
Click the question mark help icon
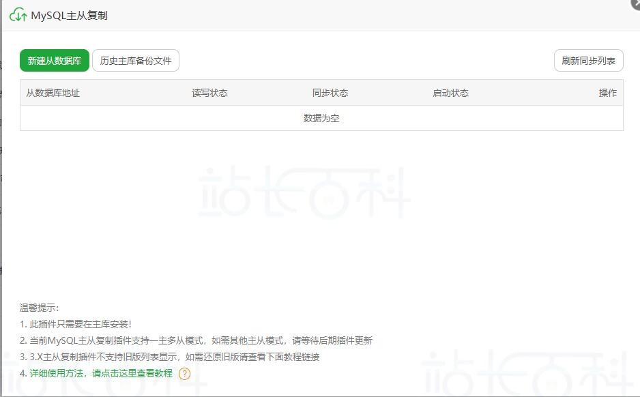pos(184,374)
